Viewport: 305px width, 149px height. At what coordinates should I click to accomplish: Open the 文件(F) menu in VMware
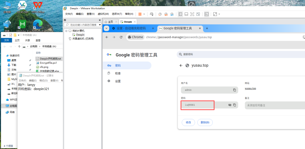pyautogui.click(x=69, y=14)
